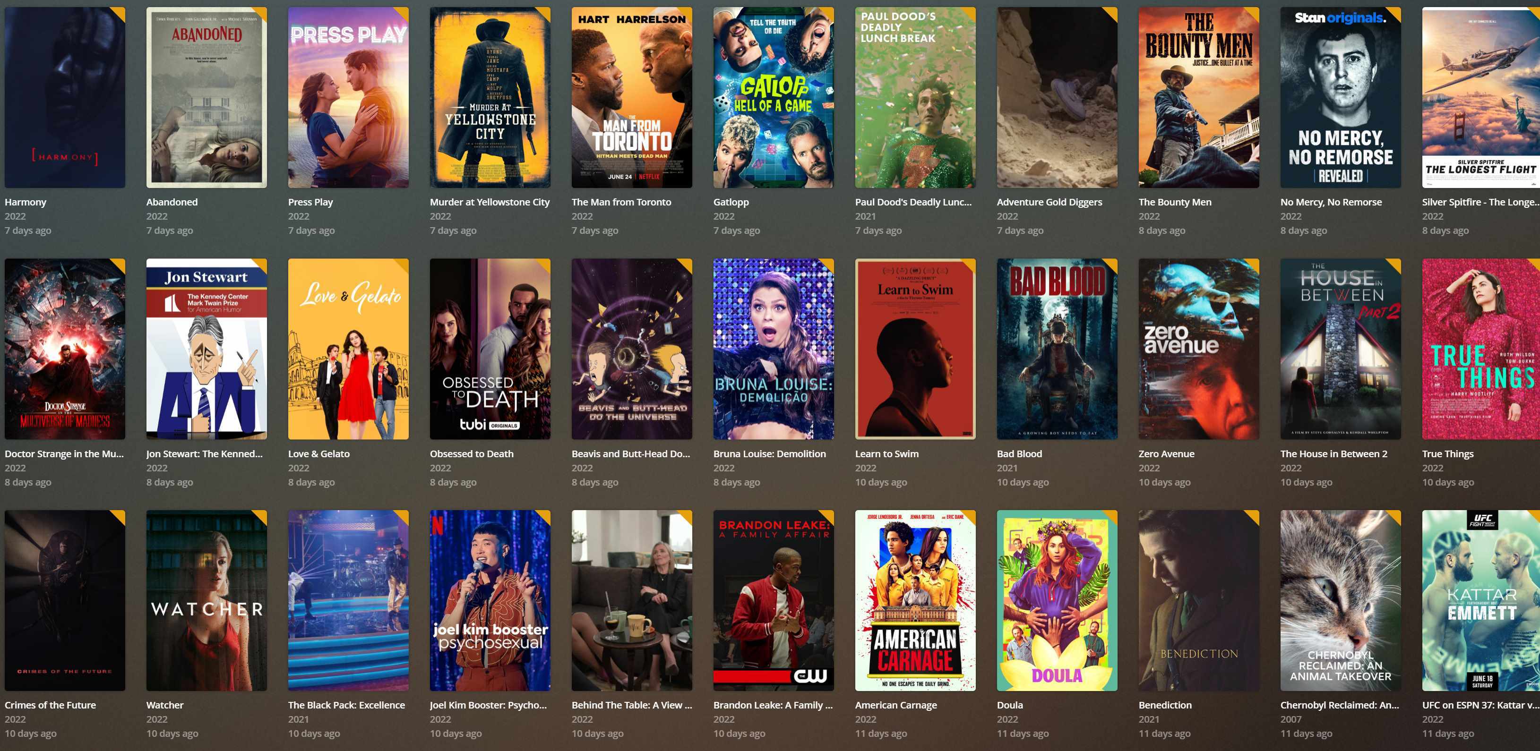This screenshot has width=1540, height=751.
Task: Open the Abandoned movie poster
Action: pyautogui.click(x=206, y=97)
